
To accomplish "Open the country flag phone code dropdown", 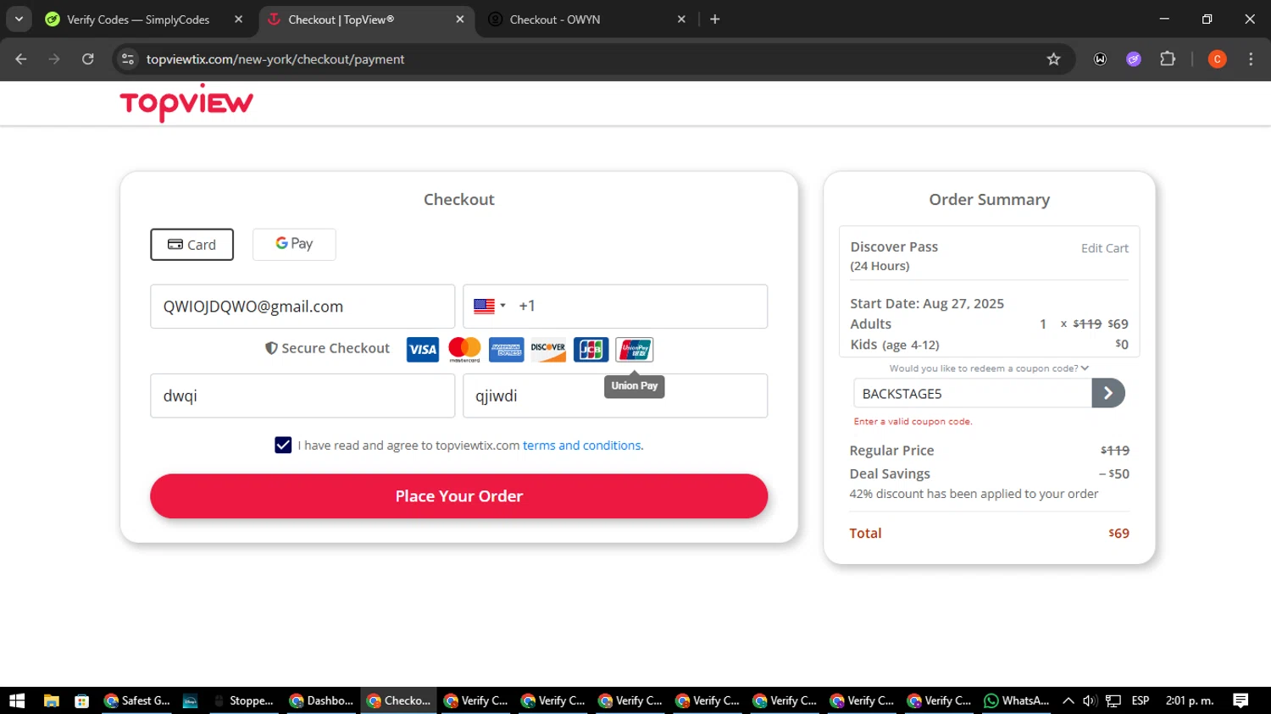I will [x=490, y=306].
